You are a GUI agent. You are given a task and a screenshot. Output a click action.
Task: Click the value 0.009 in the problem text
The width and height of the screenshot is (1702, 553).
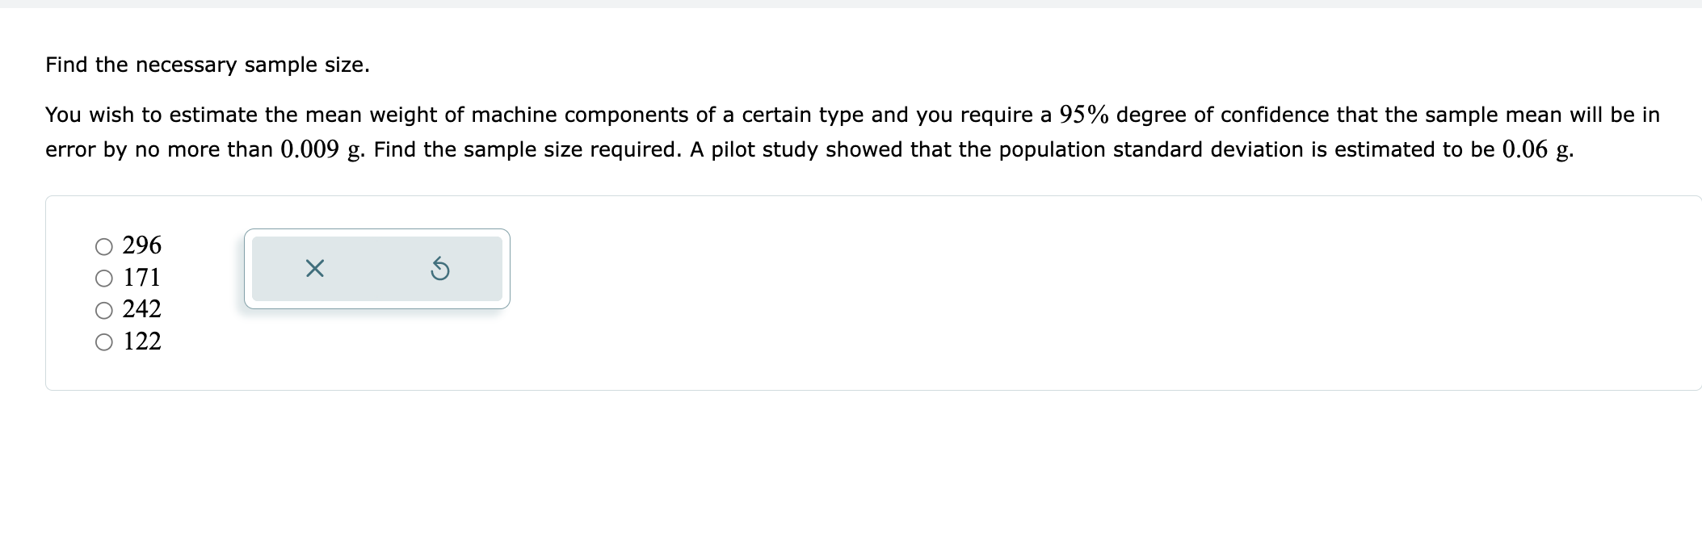[x=311, y=149]
